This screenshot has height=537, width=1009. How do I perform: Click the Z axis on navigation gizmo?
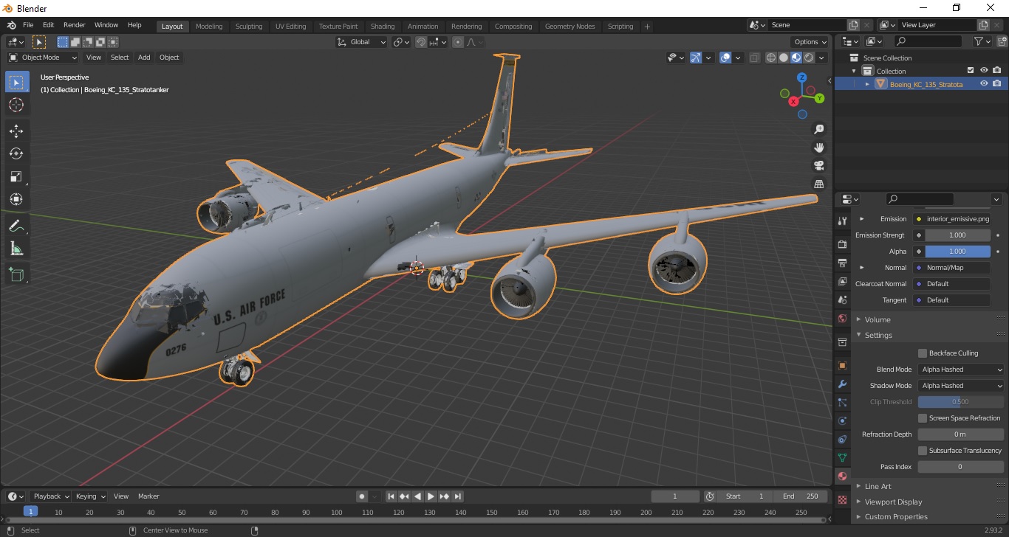[802, 77]
